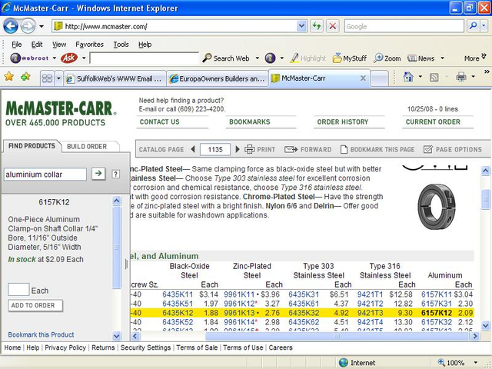
Task: Click the browser Back arrow button
Action: point(11,25)
